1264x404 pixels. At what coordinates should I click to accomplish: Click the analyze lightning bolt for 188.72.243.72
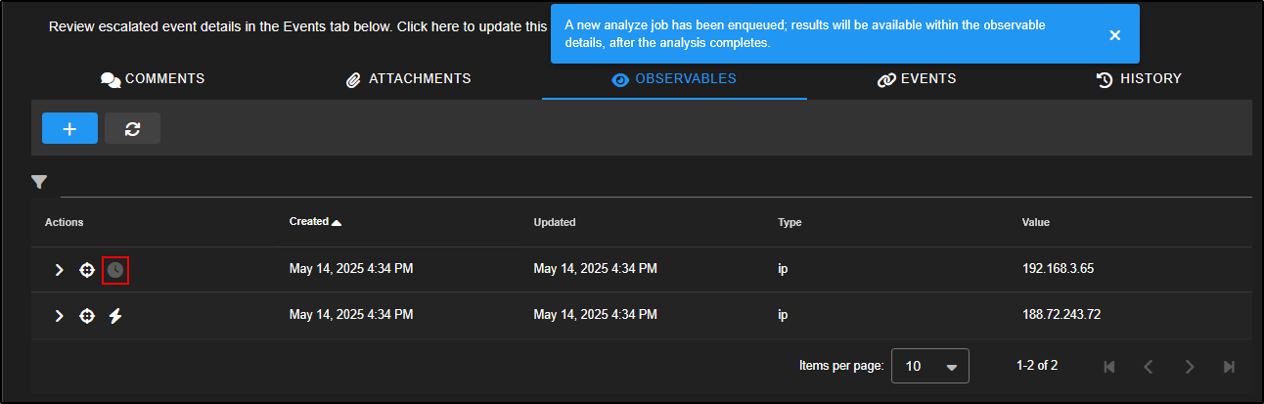tap(115, 316)
